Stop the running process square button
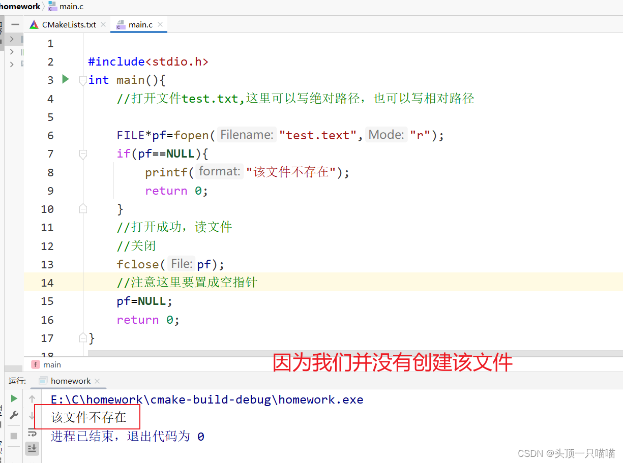 (x=14, y=436)
